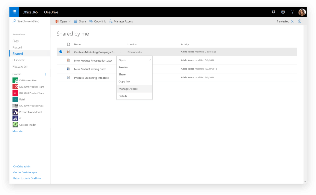Click the DG-2000 Product Team site icon
This screenshot has width=316, height=195.
click(15, 87)
